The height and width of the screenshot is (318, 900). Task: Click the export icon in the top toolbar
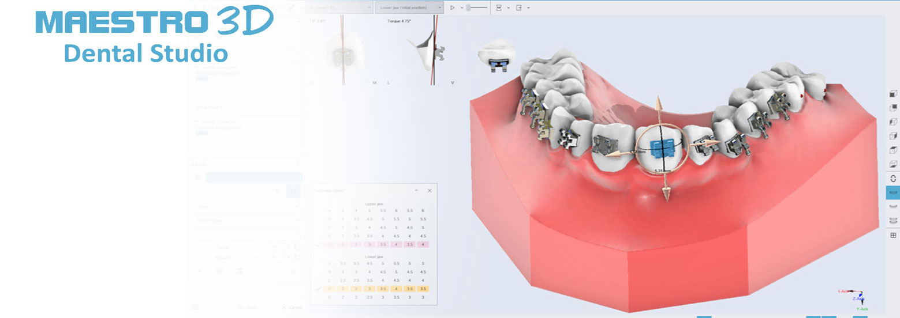(x=518, y=7)
